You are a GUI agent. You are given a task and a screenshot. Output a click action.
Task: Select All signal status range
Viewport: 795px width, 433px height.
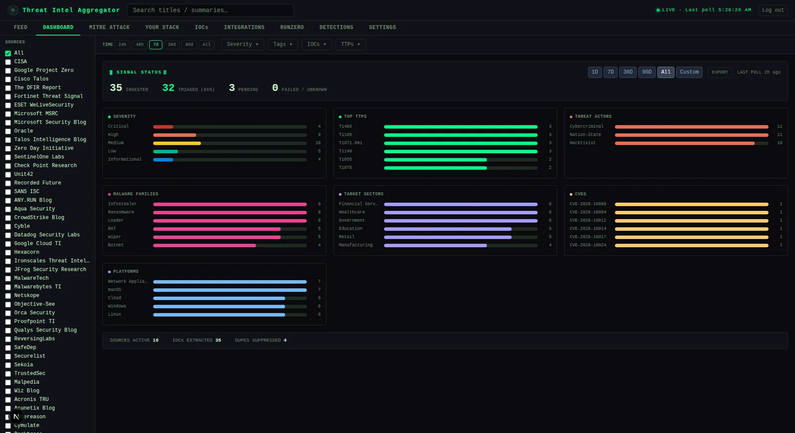click(x=666, y=72)
